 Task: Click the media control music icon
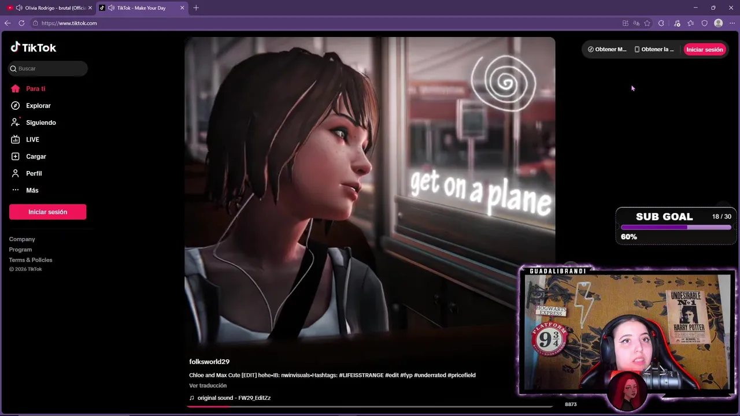point(677,23)
